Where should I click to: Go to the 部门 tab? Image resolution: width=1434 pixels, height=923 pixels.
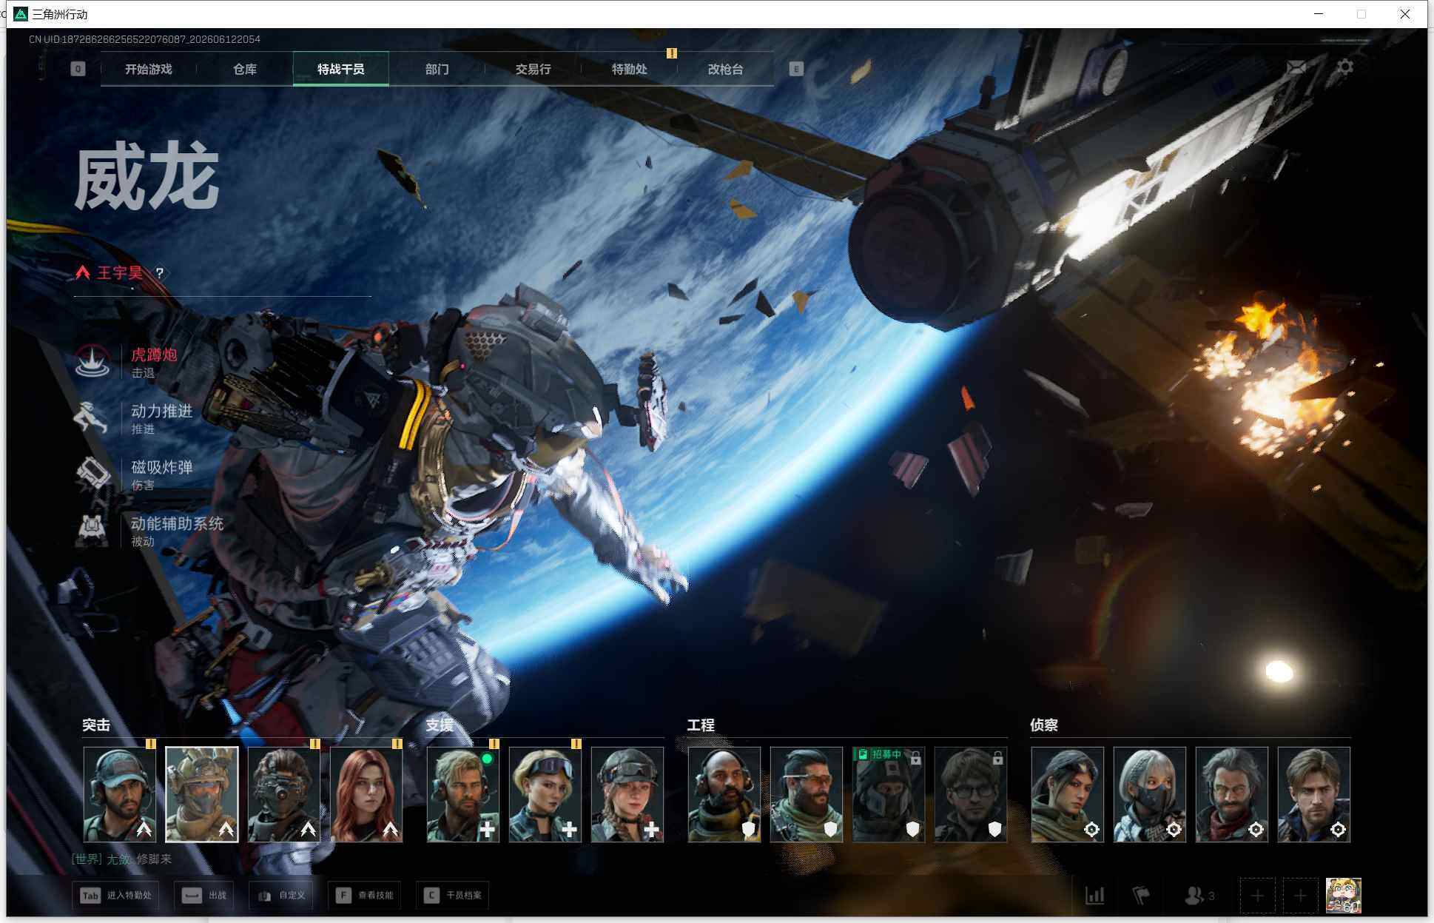tap(437, 69)
